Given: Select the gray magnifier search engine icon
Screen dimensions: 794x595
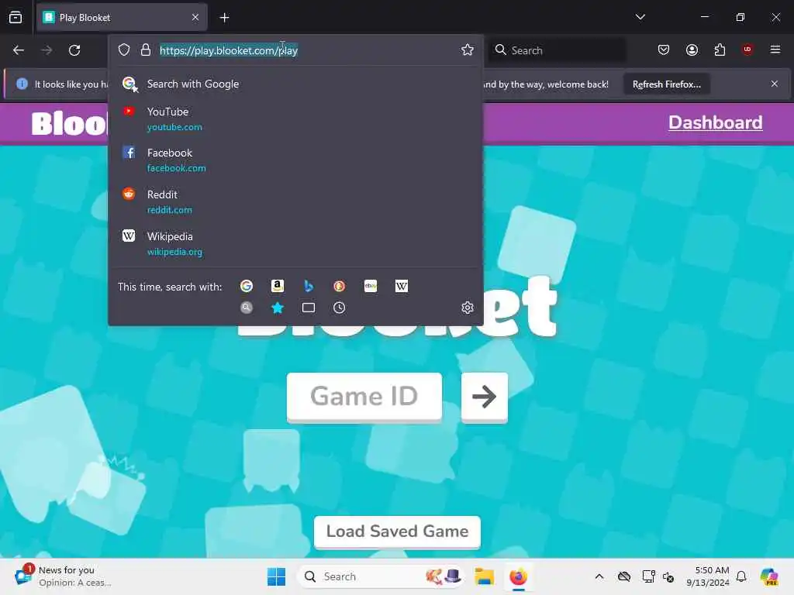Looking at the screenshot, I should [247, 308].
